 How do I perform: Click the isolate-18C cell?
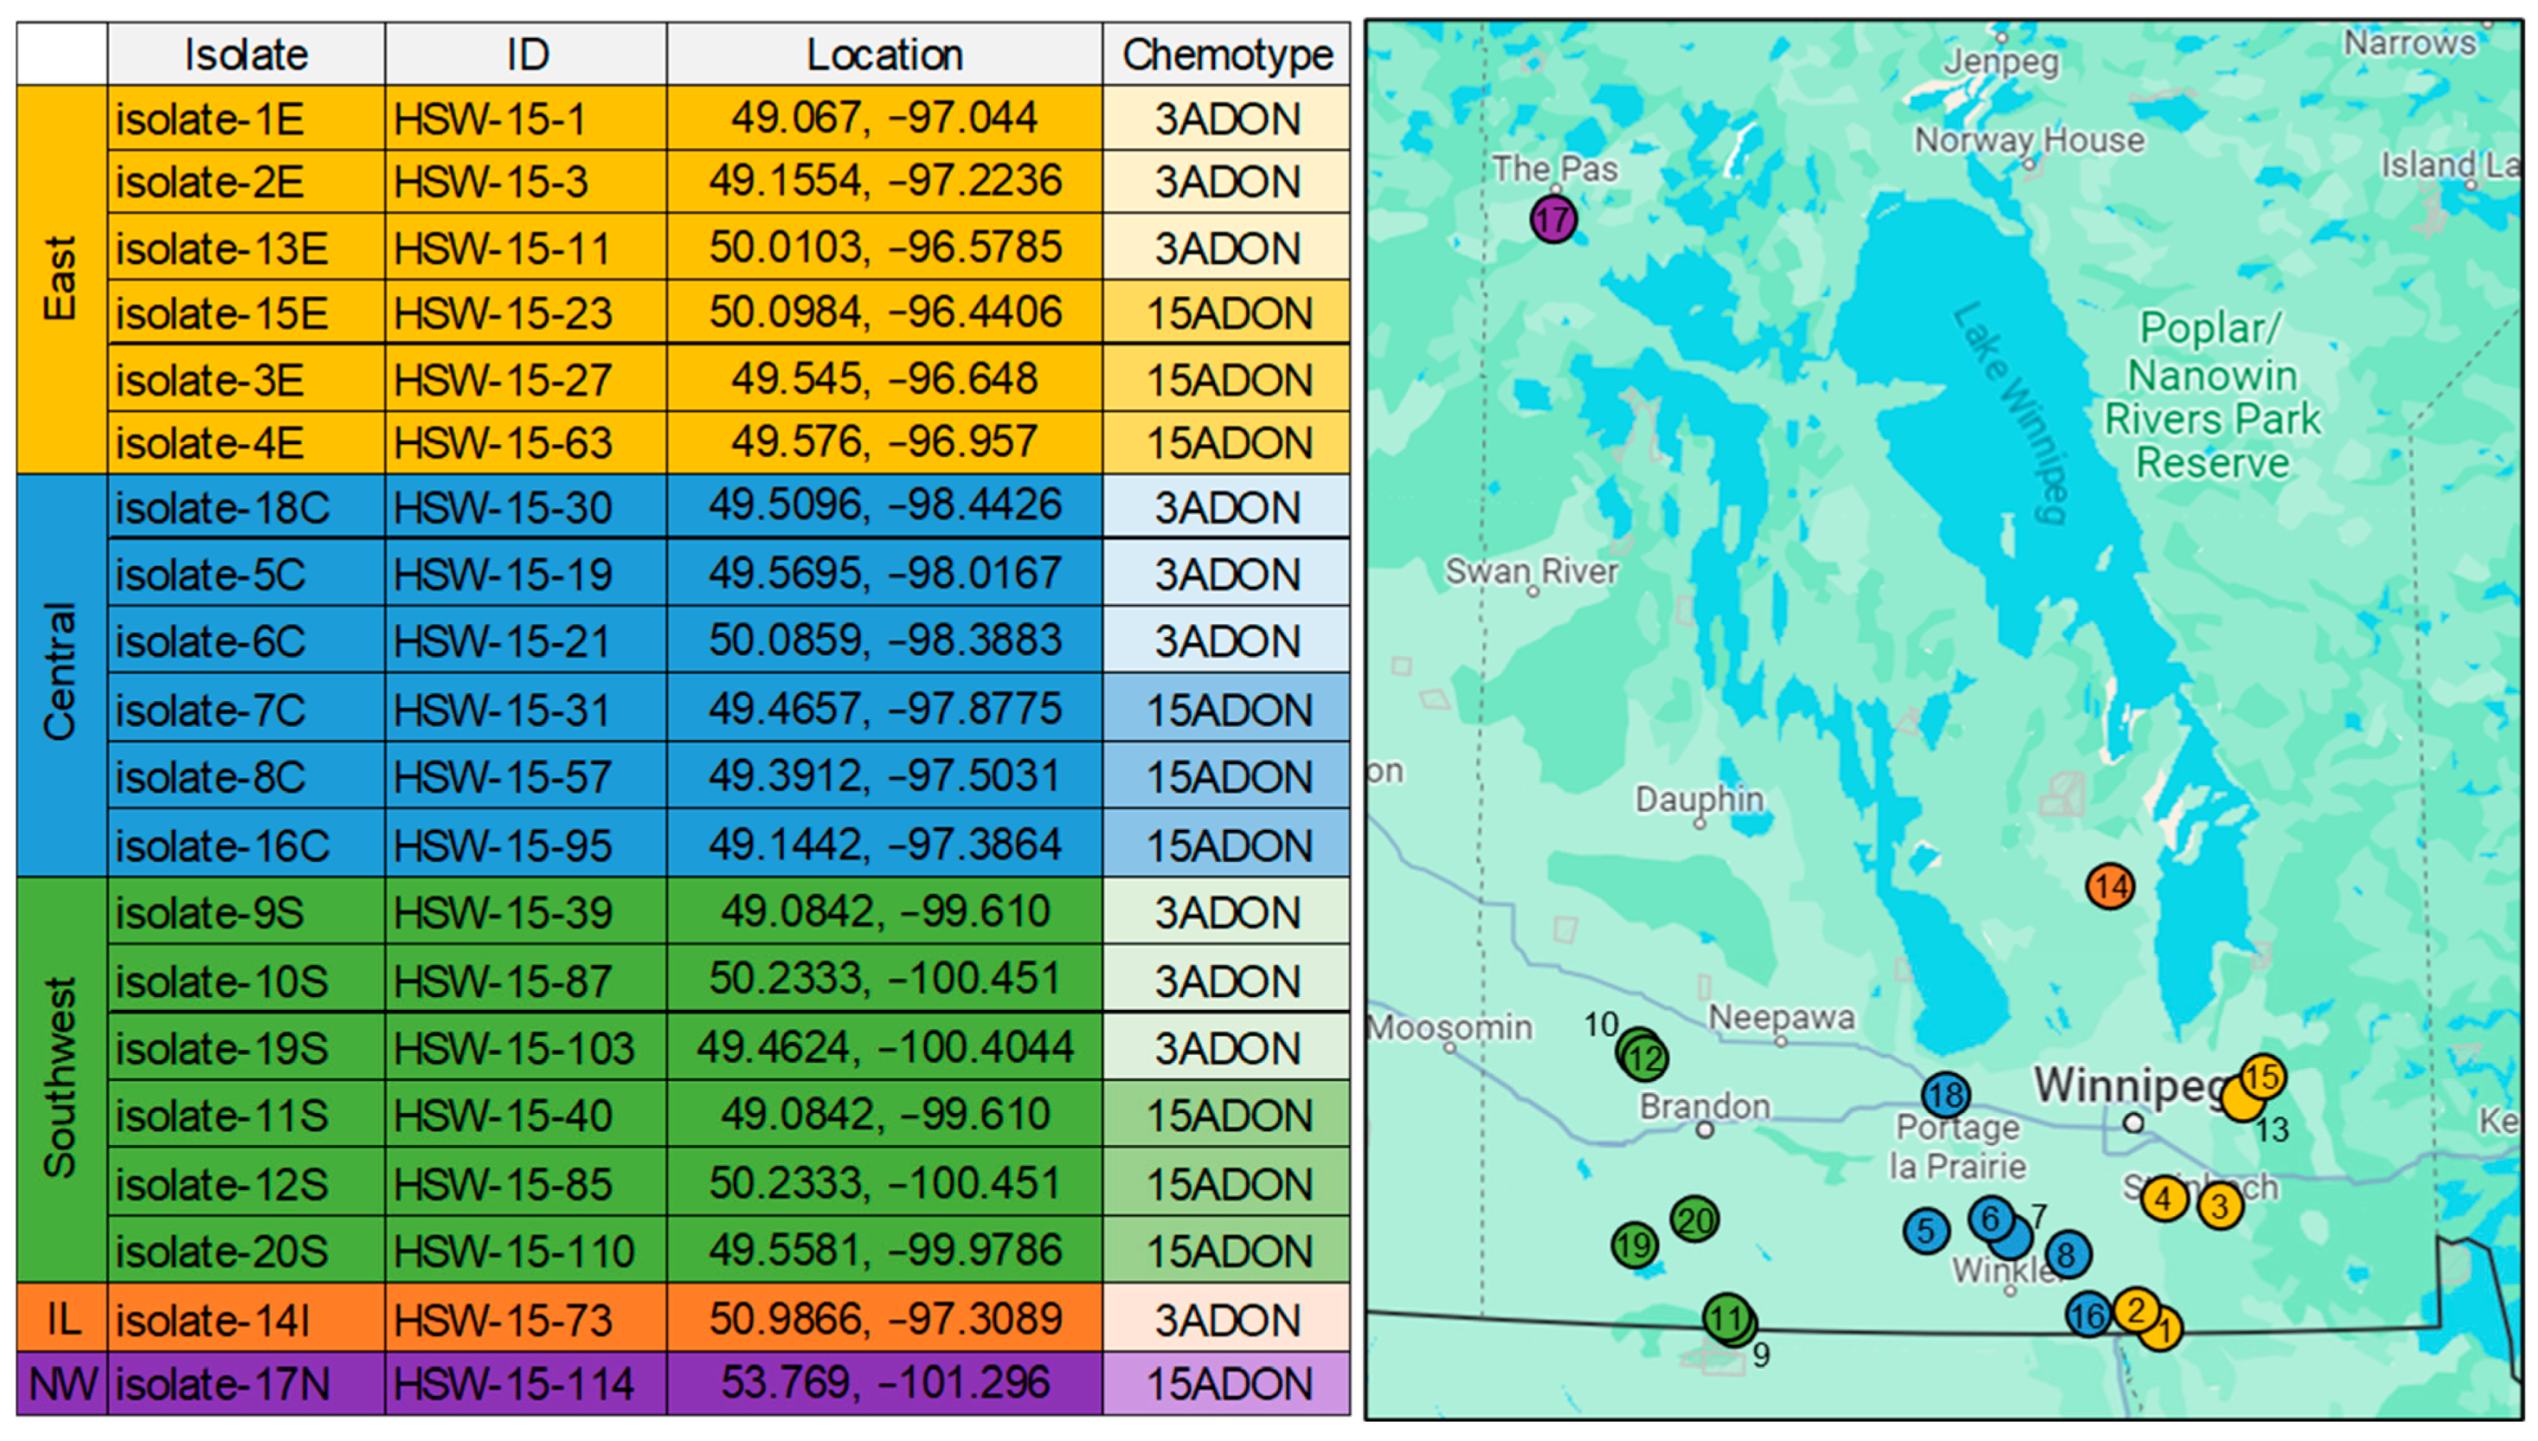(x=247, y=507)
